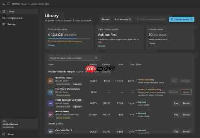Sort by the Pipelines column header

point(106,64)
